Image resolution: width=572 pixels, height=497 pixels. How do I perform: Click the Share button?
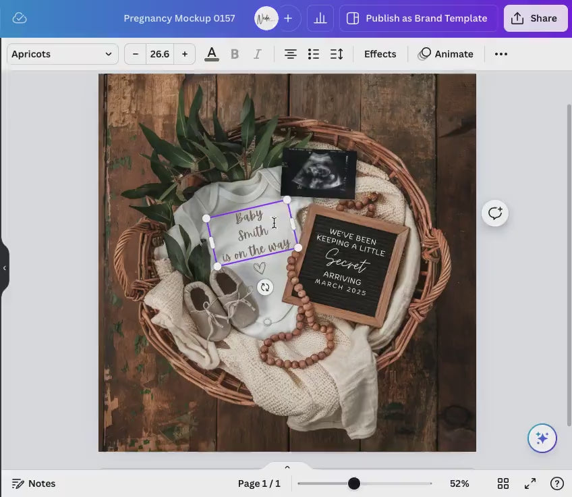click(536, 18)
